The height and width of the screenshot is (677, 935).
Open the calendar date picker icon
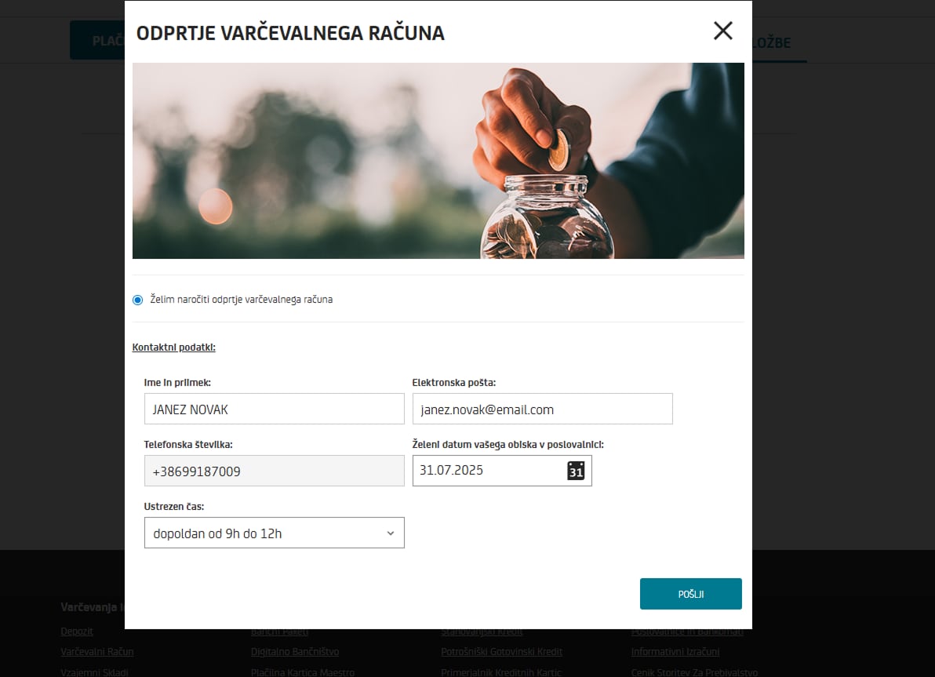coord(576,471)
